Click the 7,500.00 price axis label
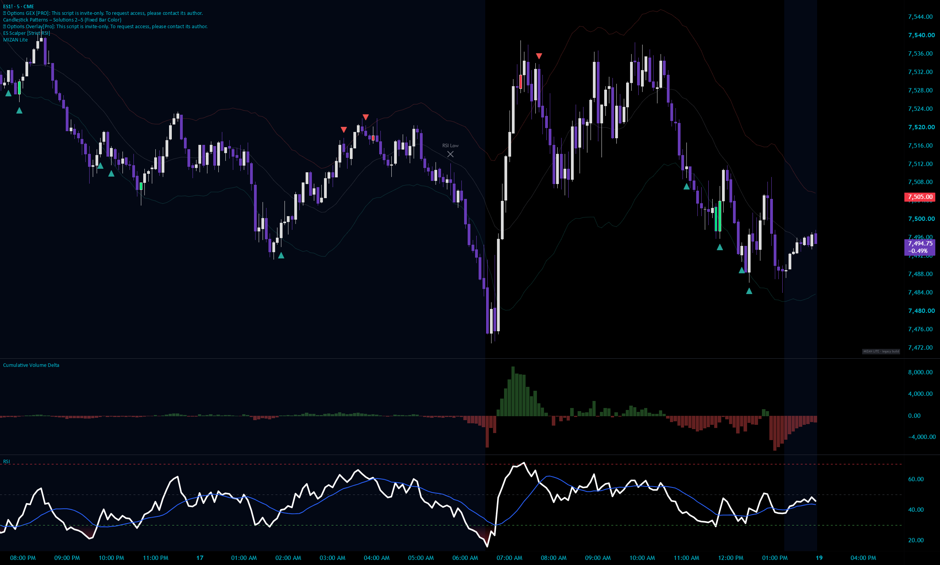Viewport: 940px width, 565px height. point(921,219)
